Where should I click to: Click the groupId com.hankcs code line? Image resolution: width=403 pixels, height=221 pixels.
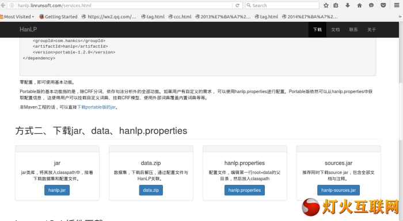(x=69, y=41)
